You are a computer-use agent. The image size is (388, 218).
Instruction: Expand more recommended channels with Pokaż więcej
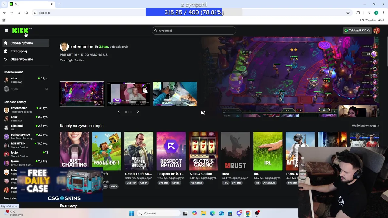[x=10, y=198]
